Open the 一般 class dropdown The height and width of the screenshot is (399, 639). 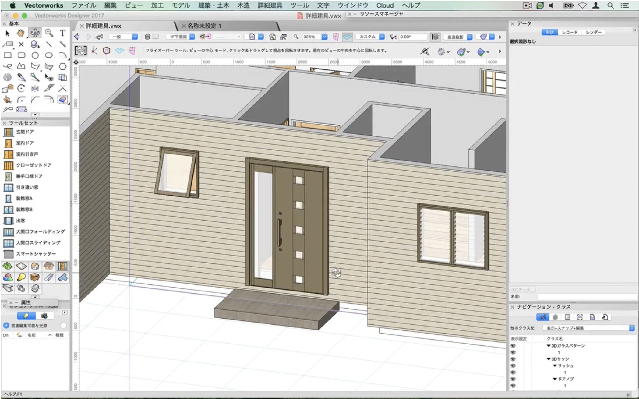pyautogui.click(x=124, y=37)
